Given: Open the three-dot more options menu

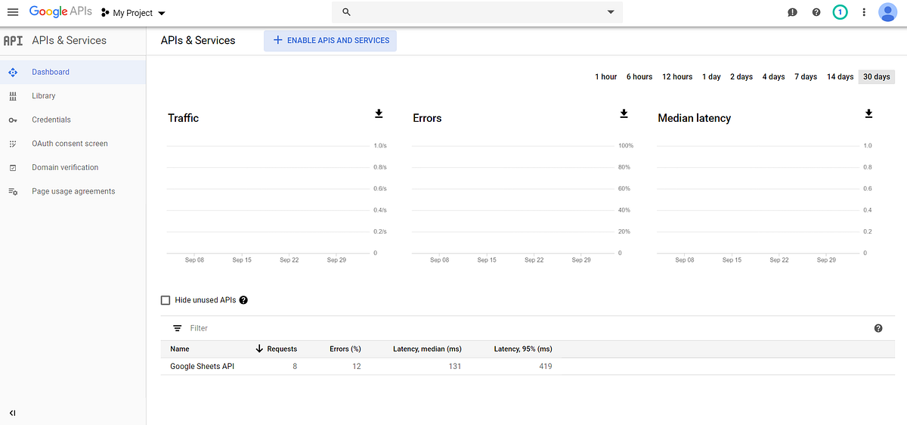Looking at the screenshot, I should click(864, 12).
